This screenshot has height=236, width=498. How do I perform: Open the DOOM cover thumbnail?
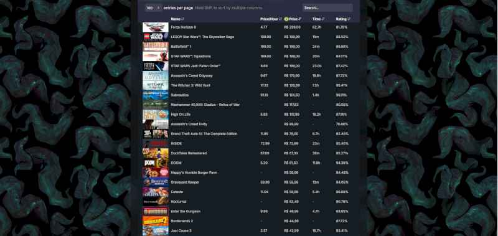pyautogui.click(x=155, y=163)
